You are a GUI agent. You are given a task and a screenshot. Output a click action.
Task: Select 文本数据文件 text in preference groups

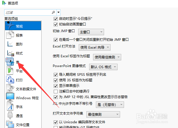tap(26, 89)
